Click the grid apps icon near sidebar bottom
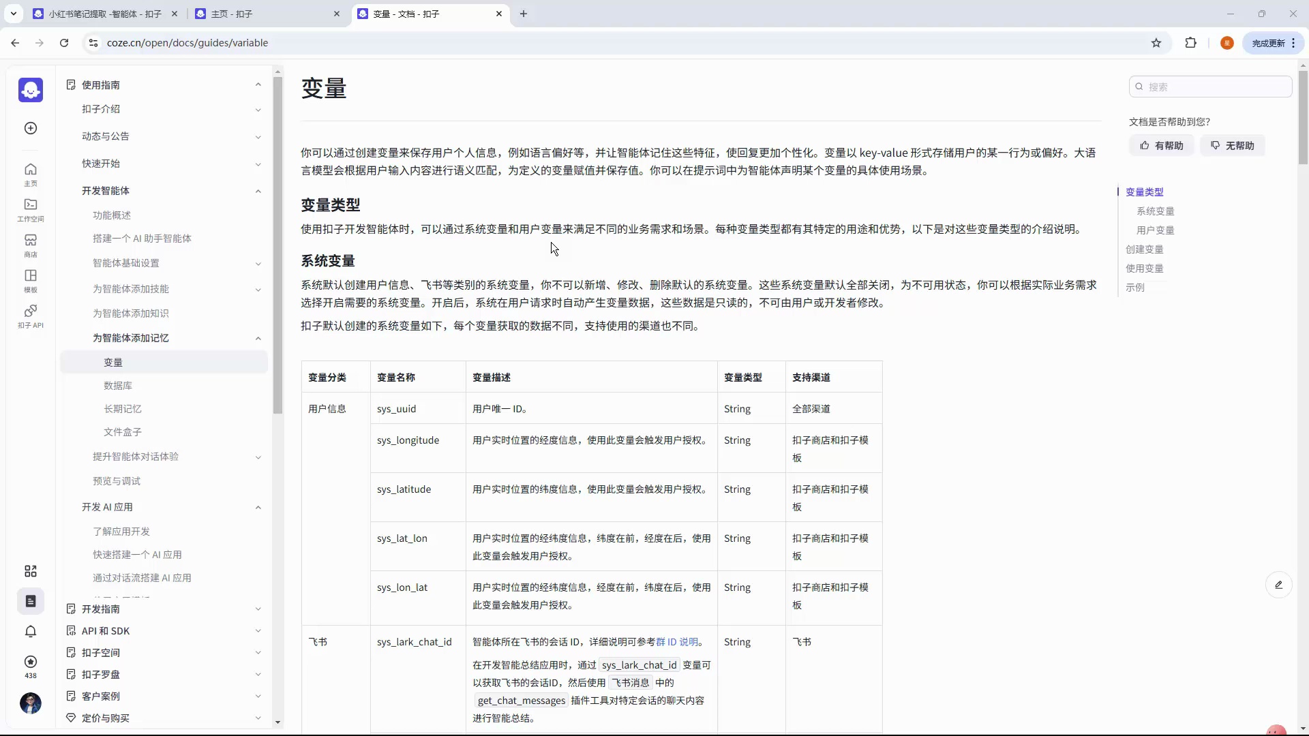1309x736 pixels. 30,571
